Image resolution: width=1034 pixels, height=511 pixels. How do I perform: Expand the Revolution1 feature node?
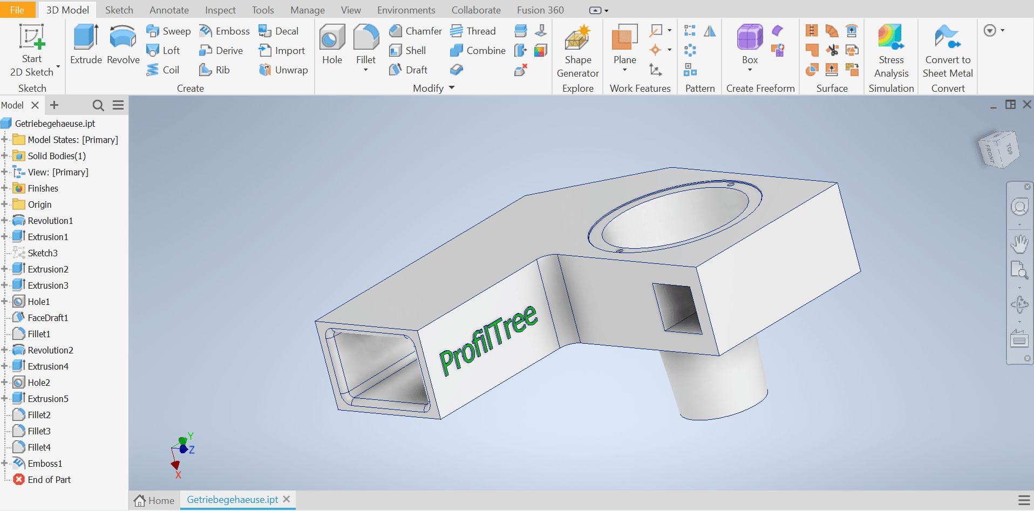point(4,221)
